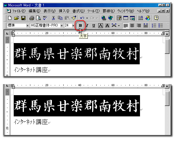Open undo history dropdown arrow
This screenshot has height=142, width=175.
click(x=87, y=18)
